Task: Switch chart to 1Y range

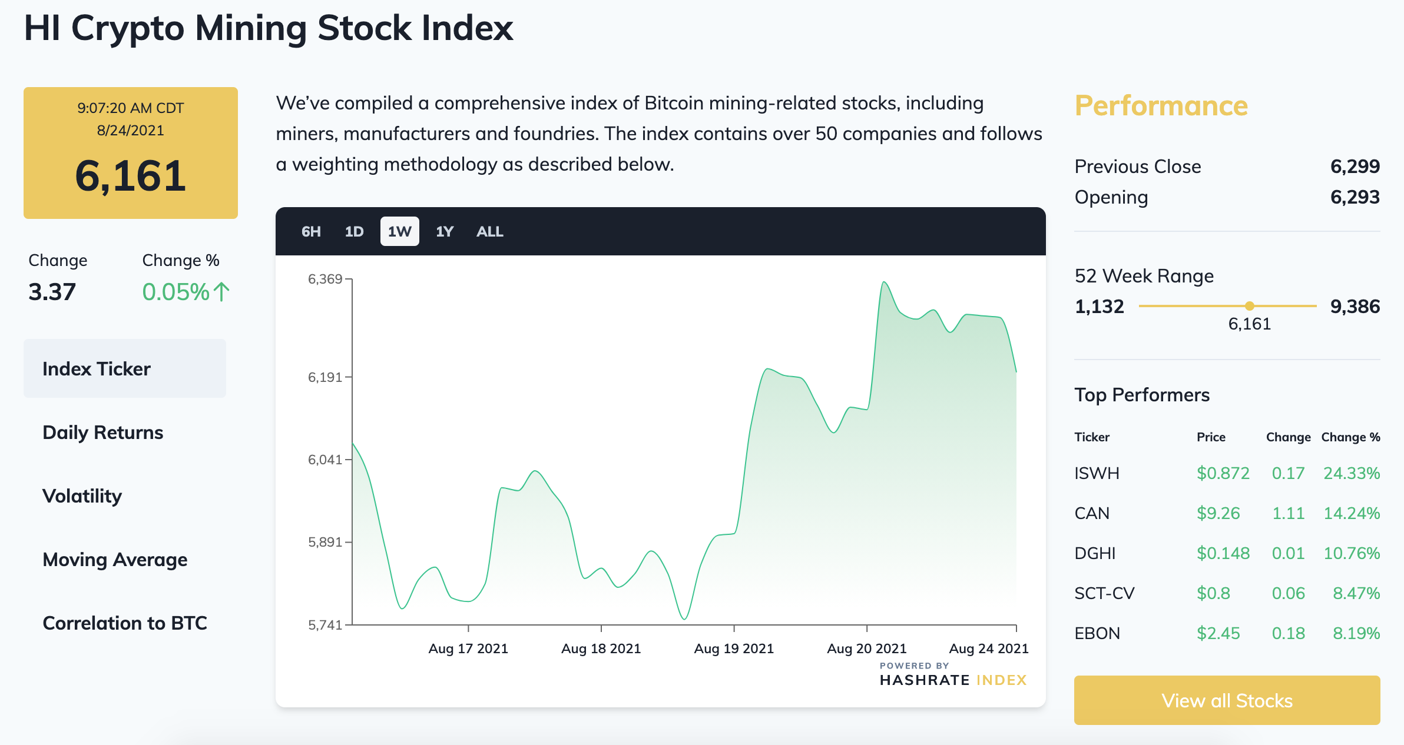Action: pos(445,231)
